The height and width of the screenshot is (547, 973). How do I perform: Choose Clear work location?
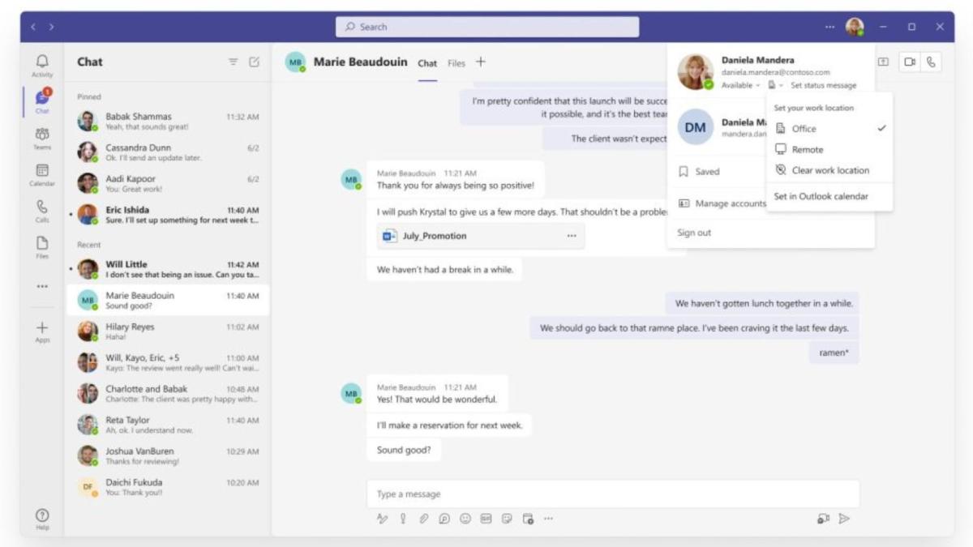coord(829,170)
